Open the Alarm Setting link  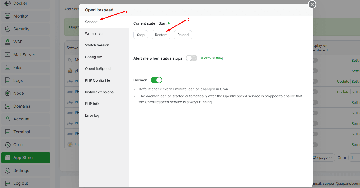tap(212, 58)
